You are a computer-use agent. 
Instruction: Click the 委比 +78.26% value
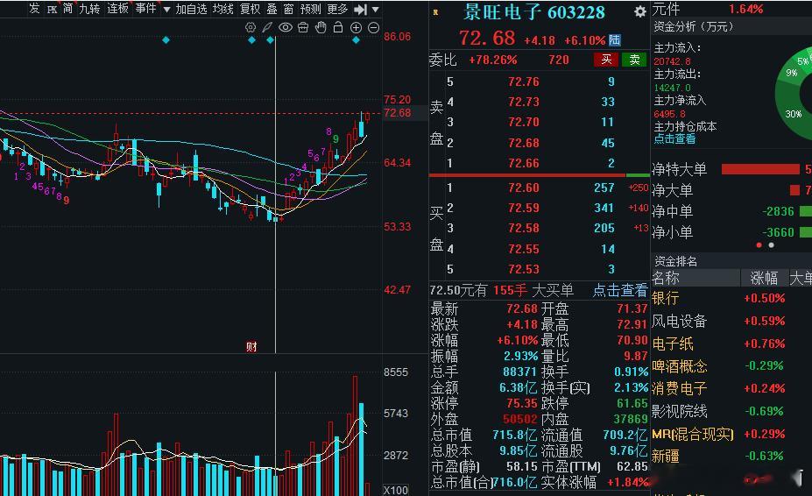tap(493, 60)
